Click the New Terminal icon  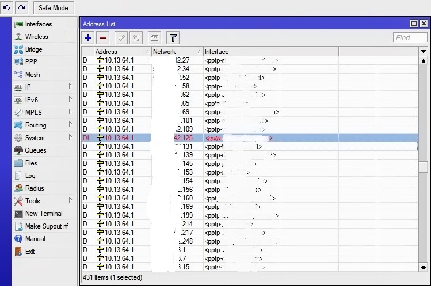18,214
